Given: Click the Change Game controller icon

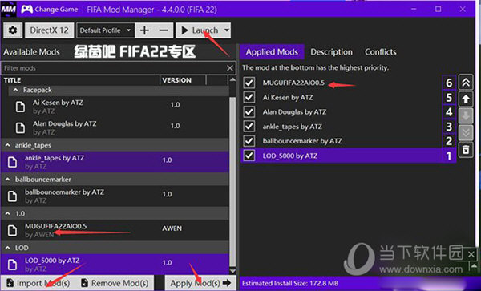Looking at the screenshot, I should tap(26, 10).
